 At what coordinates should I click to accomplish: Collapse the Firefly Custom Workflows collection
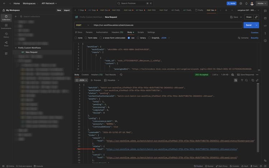[x=16, y=48]
